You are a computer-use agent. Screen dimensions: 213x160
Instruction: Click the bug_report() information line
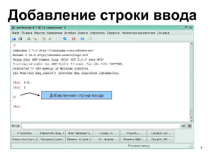click(66, 73)
